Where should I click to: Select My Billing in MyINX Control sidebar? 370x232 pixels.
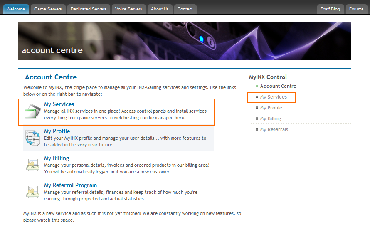click(x=271, y=118)
